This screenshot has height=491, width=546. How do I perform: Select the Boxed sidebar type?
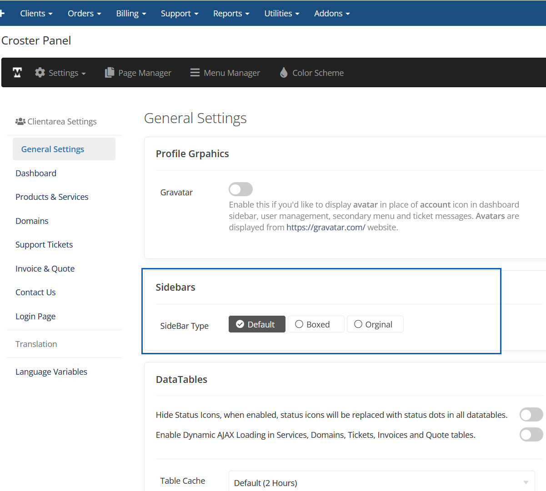[316, 324]
